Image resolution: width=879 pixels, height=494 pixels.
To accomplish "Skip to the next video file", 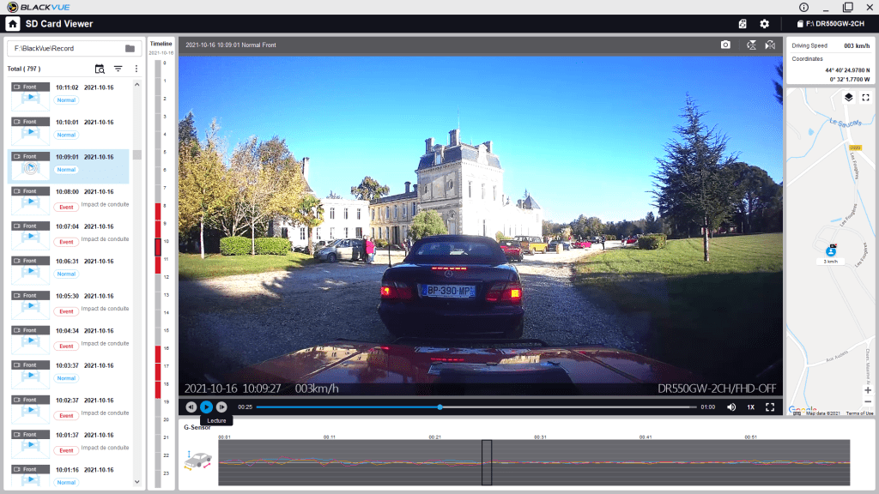I will tap(221, 407).
